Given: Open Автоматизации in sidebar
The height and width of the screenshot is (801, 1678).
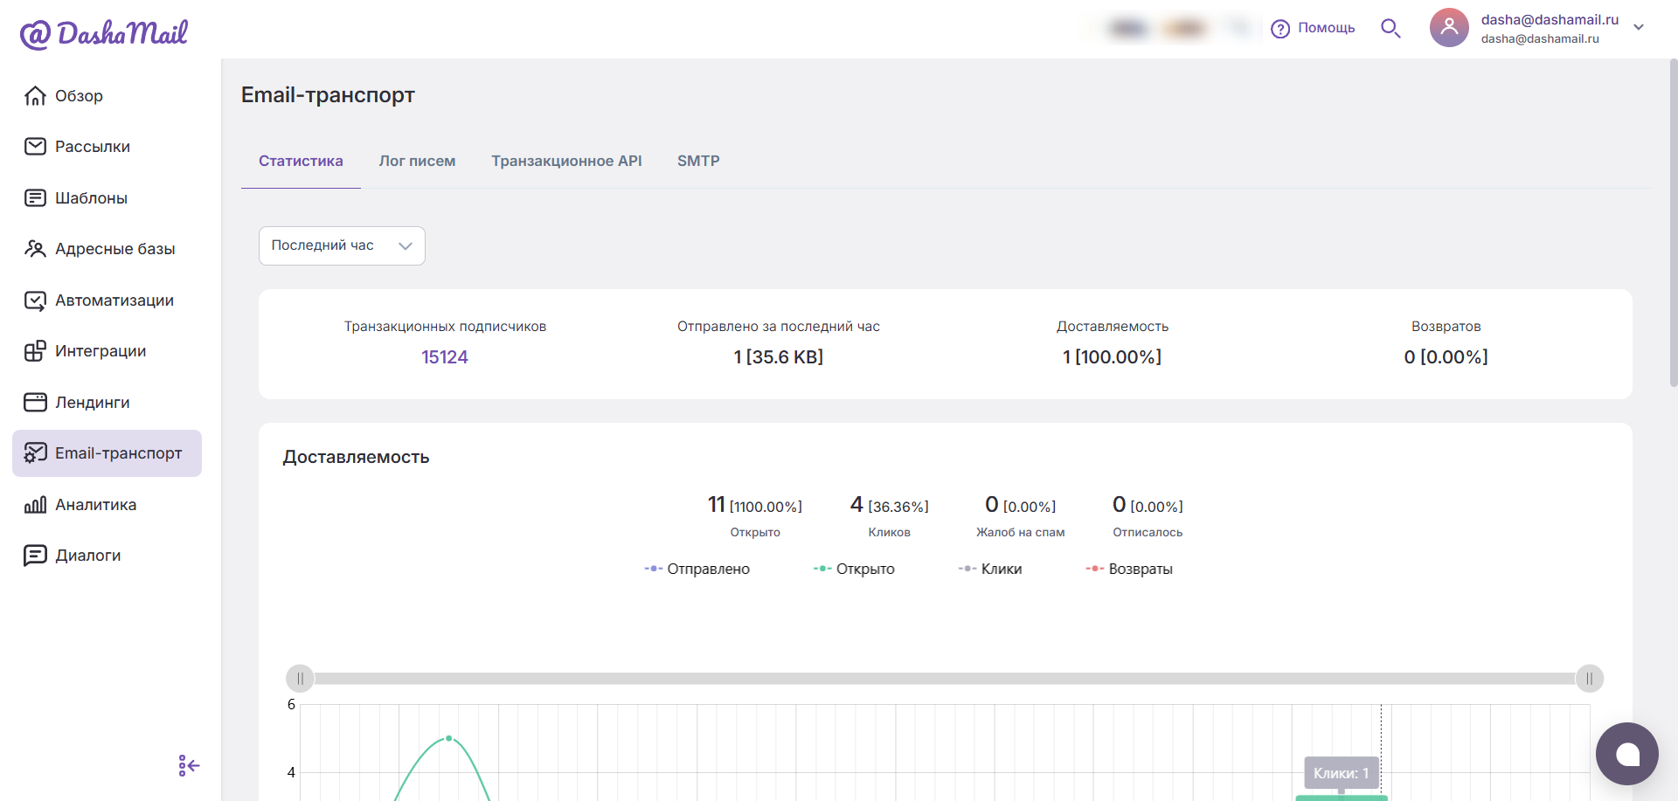Looking at the screenshot, I should point(107,300).
